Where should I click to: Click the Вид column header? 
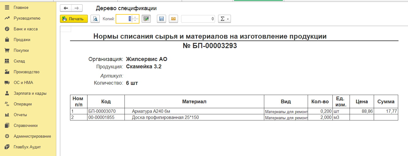tap(286, 101)
